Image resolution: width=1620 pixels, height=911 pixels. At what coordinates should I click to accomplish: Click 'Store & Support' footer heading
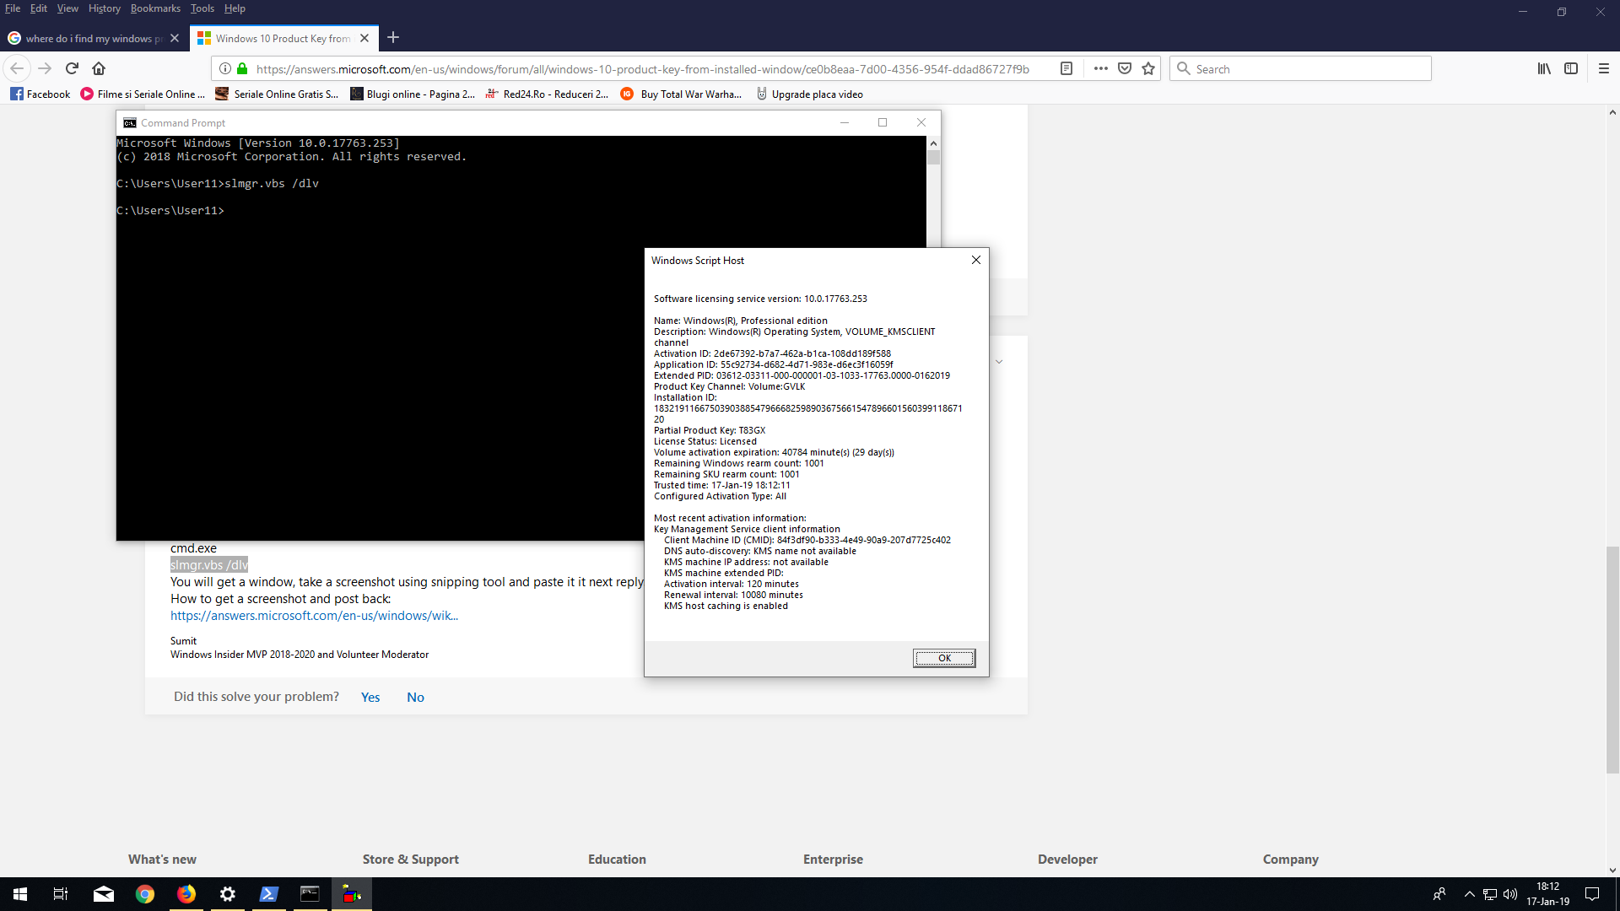coord(411,860)
